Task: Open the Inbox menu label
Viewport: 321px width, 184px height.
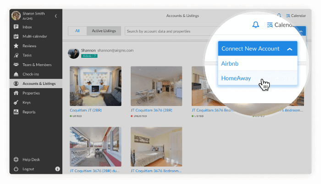Action: pos(27,27)
